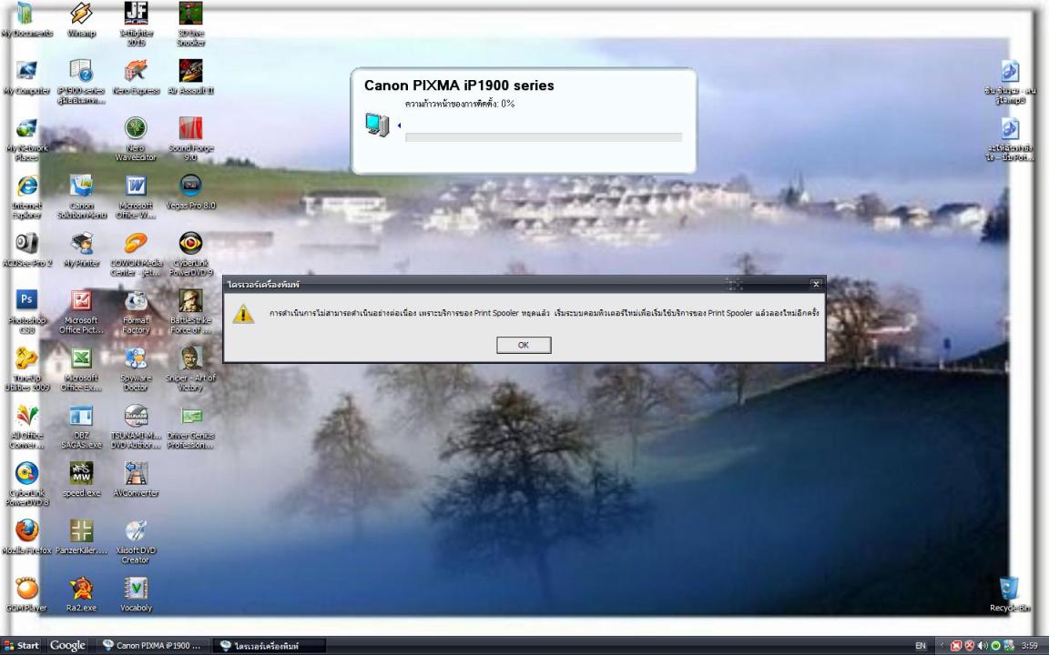Open Microsoft Office Picture Manager shortcut

click(x=81, y=311)
